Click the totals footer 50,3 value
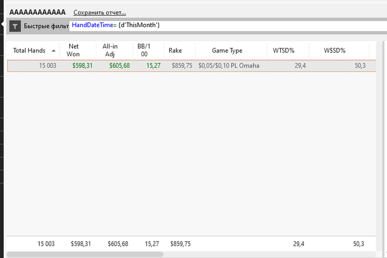Screen dimensions: 387x258 click(359, 244)
